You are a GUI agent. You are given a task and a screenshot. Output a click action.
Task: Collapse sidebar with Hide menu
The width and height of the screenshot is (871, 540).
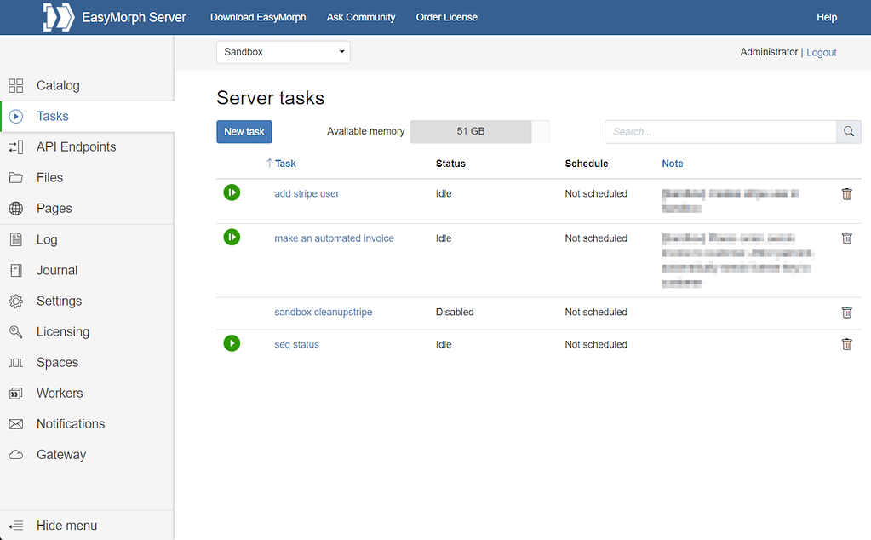[x=66, y=526]
